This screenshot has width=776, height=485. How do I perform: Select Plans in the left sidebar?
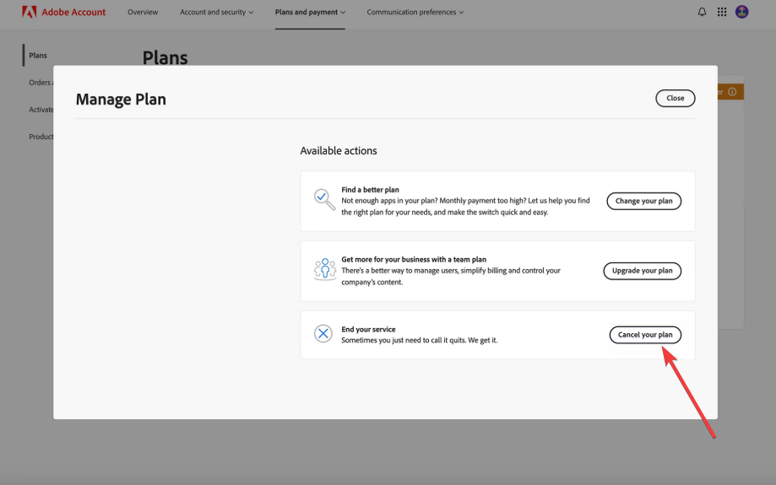pos(38,56)
